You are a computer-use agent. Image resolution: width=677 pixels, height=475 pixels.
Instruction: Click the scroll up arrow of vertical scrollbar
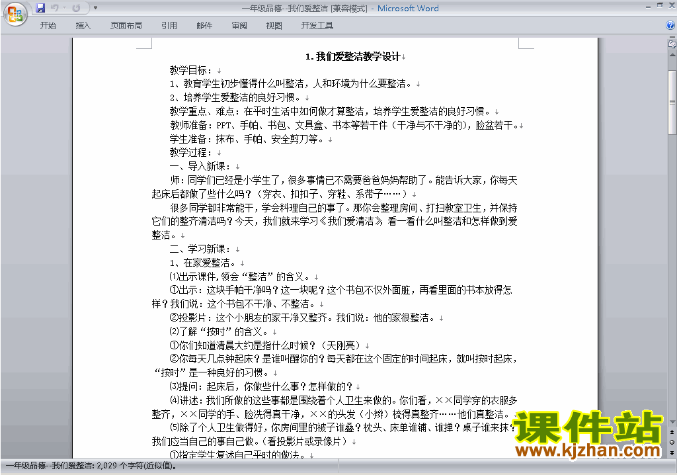pos(672,56)
